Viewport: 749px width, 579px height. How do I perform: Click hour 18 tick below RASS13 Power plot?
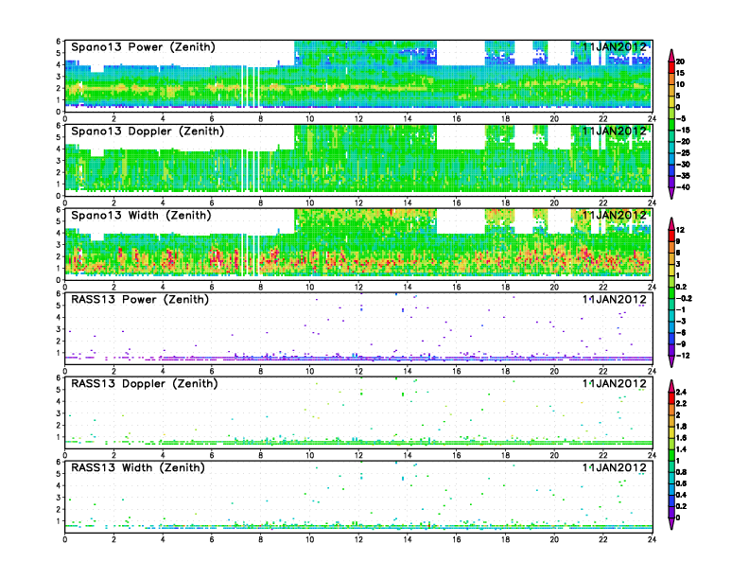pos(505,371)
